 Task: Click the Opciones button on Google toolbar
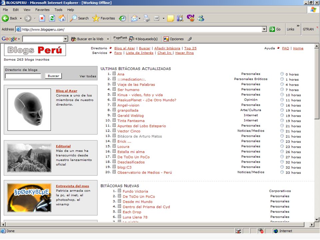point(174,39)
